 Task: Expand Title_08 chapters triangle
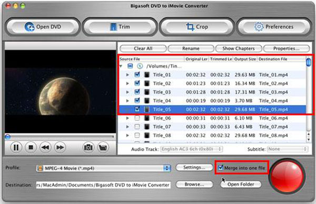point(127,136)
